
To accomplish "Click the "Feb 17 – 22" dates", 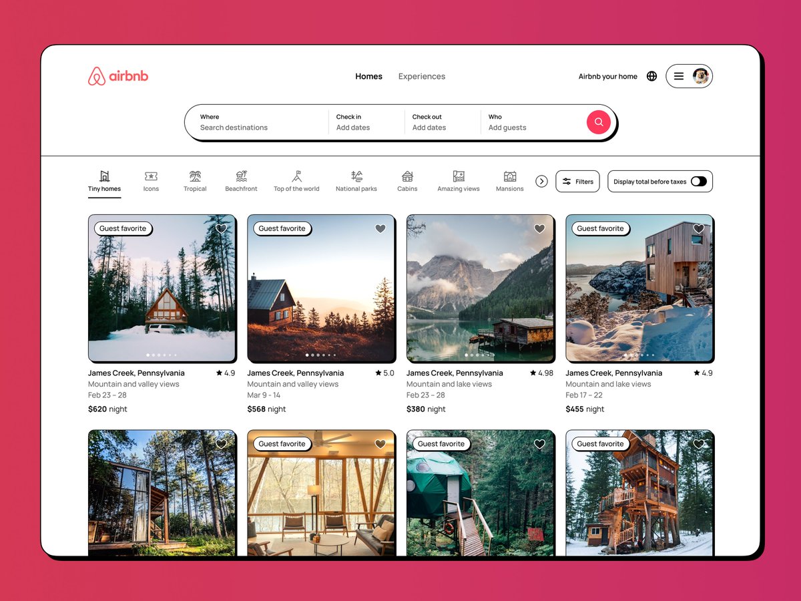I will (584, 395).
